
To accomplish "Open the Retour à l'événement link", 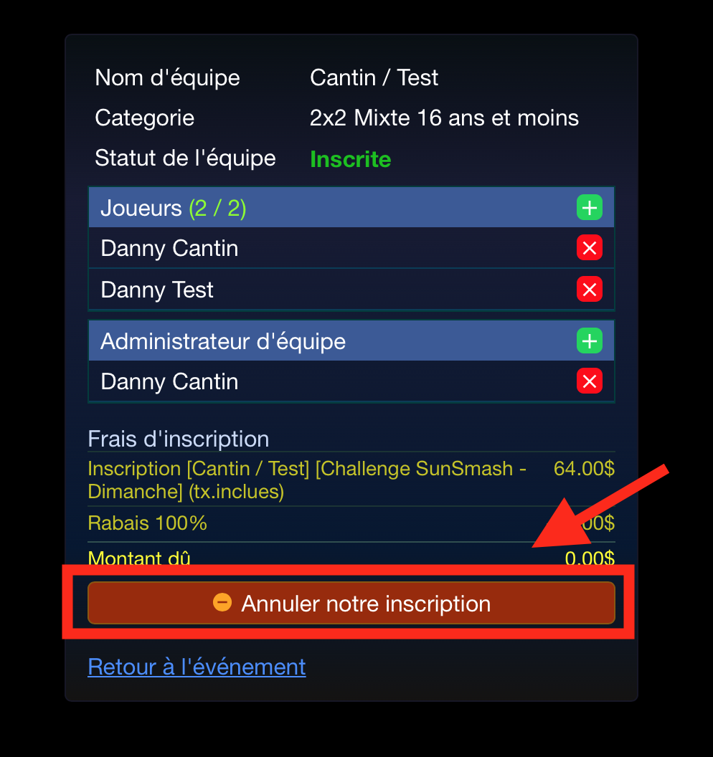I will 197,667.
